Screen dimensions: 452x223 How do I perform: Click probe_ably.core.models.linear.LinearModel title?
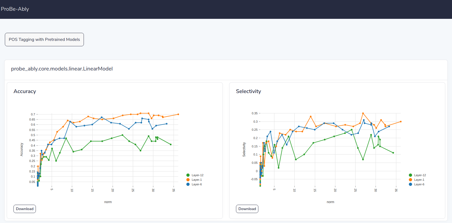(x=62, y=69)
